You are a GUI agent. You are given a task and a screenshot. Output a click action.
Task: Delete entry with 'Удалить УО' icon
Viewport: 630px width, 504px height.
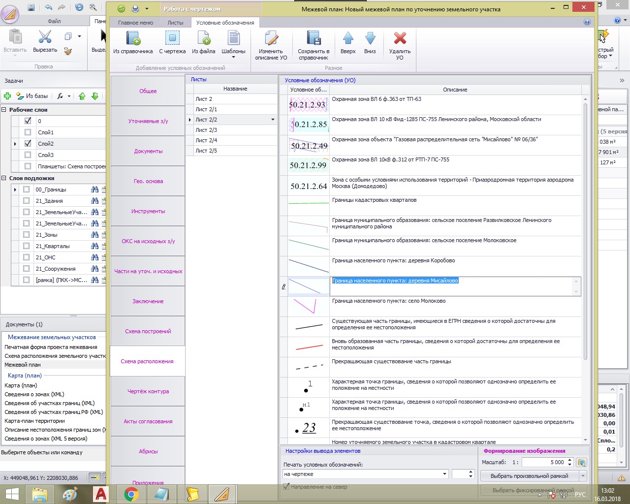point(400,39)
